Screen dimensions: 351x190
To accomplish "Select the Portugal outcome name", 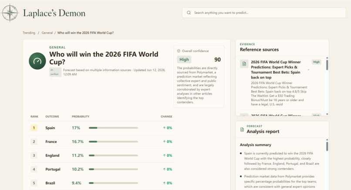I will (x=53, y=170).
